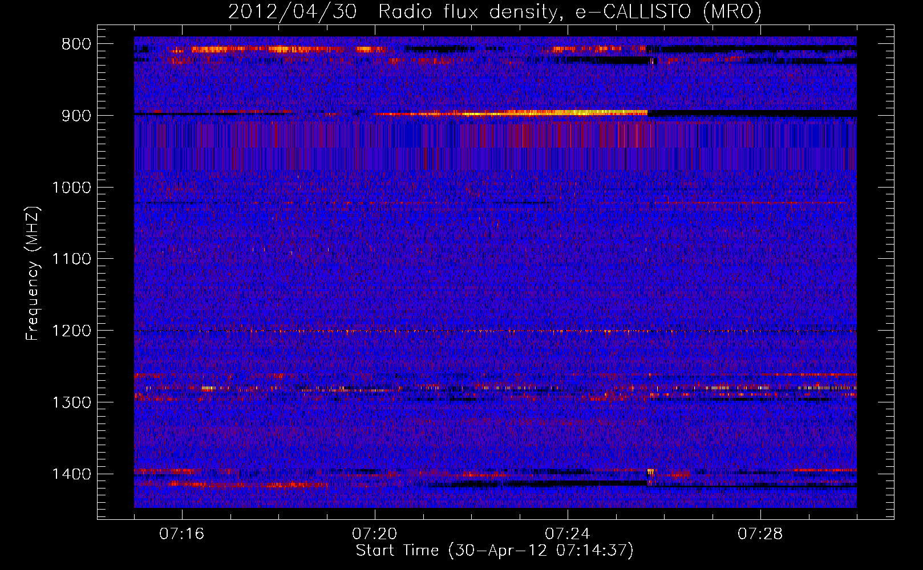The image size is (923, 570).
Task: Click the Frequency (MHZ) axis title
Action: pyautogui.click(x=33, y=274)
